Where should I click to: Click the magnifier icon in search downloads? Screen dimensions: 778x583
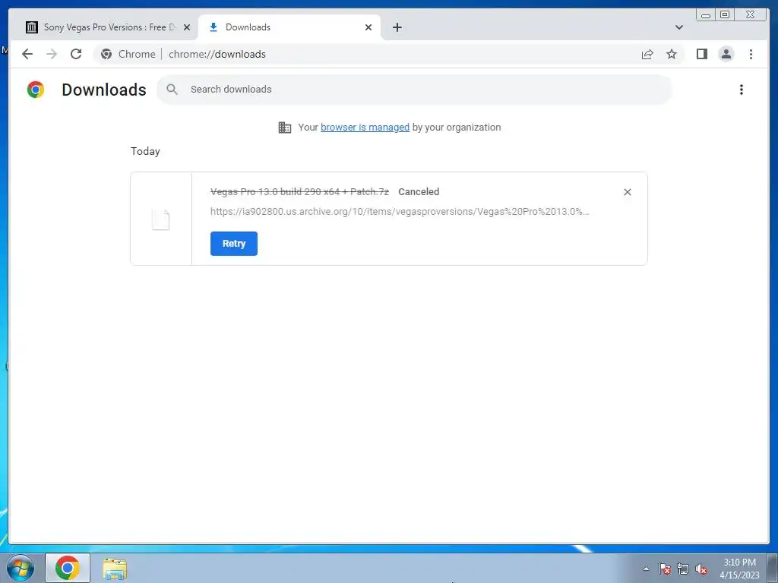[x=172, y=90]
